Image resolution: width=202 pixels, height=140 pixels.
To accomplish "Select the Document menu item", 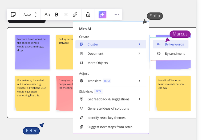I will click(x=111, y=54).
